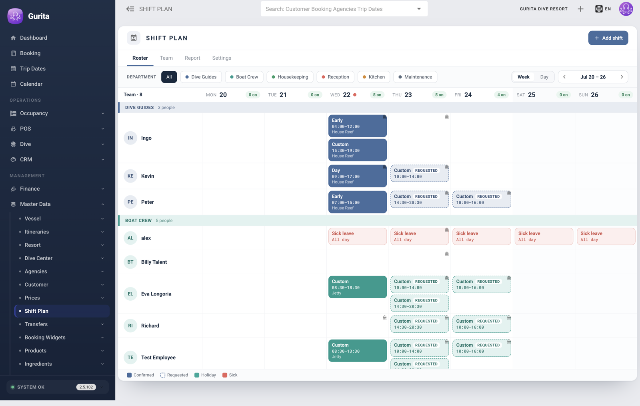Open the EN language globe selector
Viewport: 640px width, 406px height.
click(x=603, y=9)
